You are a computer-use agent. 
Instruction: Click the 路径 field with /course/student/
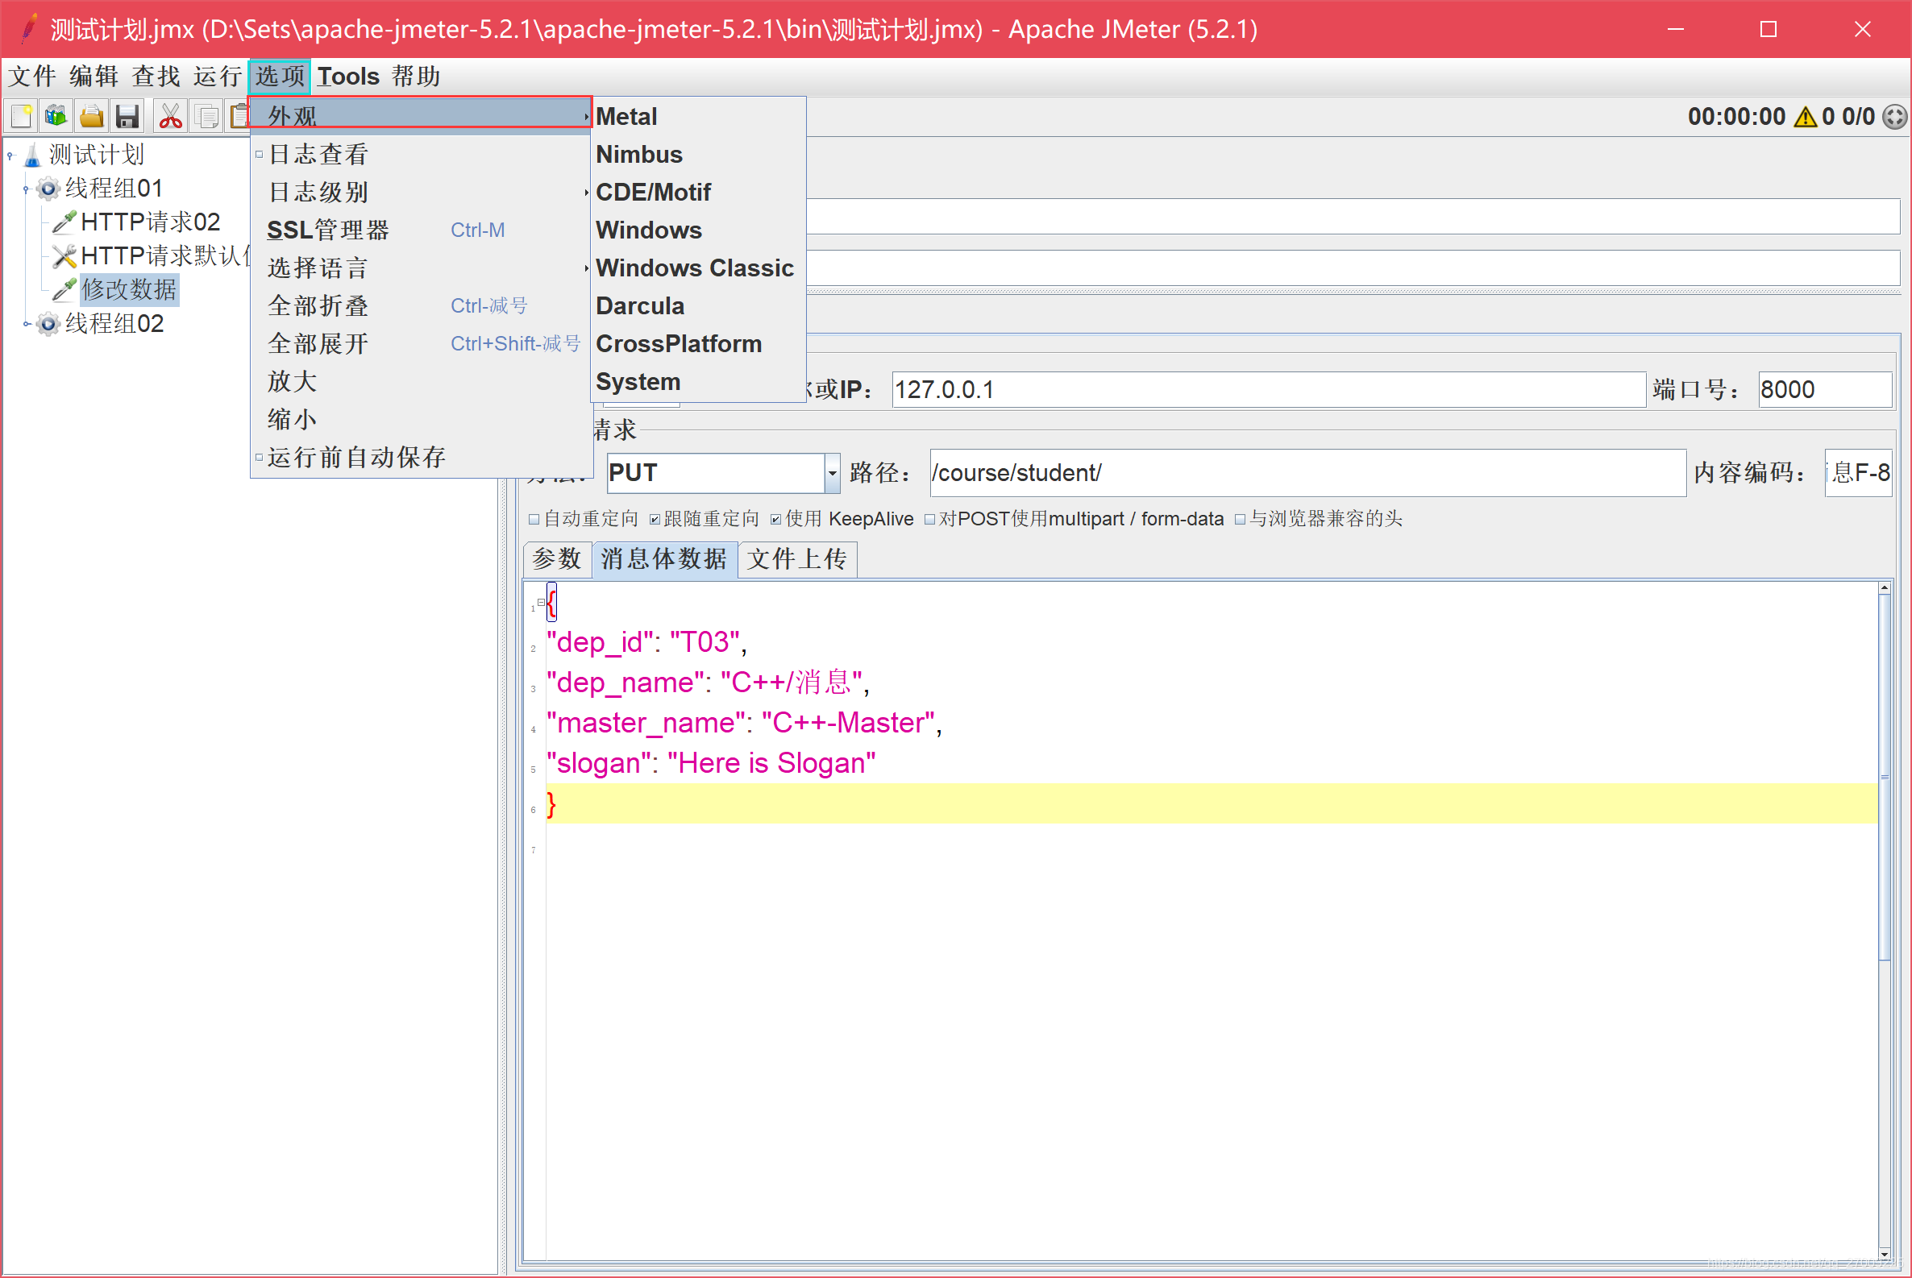pos(1307,473)
